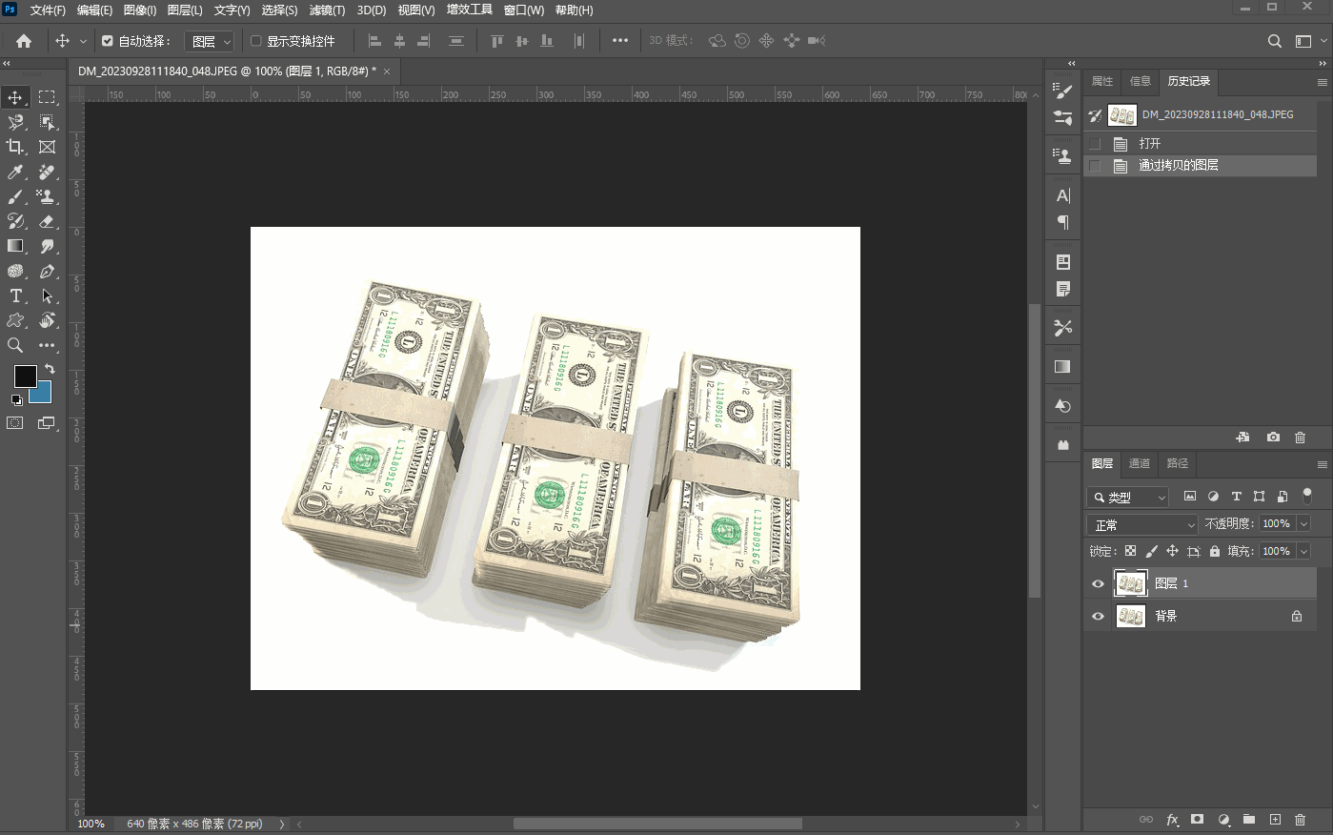This screenshot has height=835, width=1333.
Task: Toggle Quick Mask mode
Action: point(15,423)
